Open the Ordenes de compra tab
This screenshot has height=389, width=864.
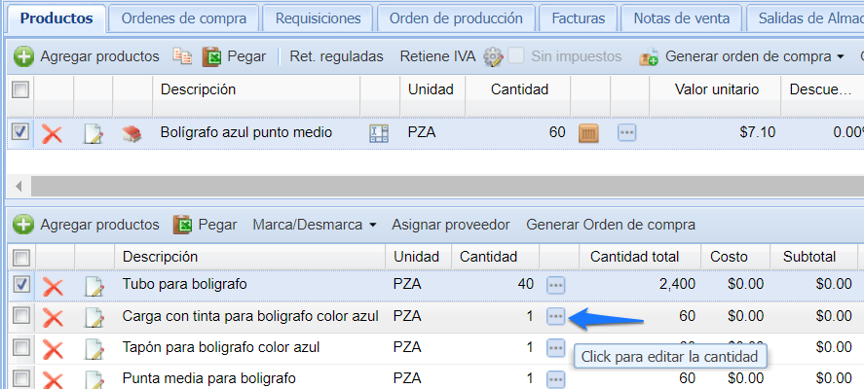[184, 18]
